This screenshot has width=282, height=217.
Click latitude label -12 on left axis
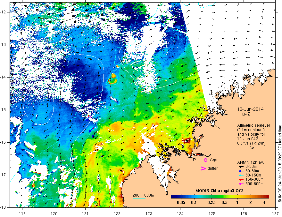(x=3, y=12)
